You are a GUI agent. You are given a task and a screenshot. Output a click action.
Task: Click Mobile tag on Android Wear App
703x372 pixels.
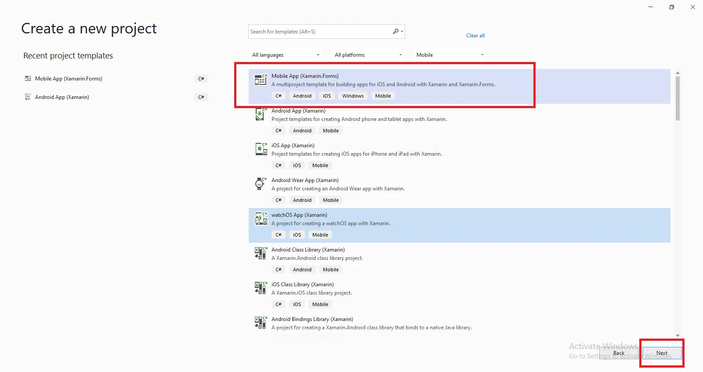[331, 200]
